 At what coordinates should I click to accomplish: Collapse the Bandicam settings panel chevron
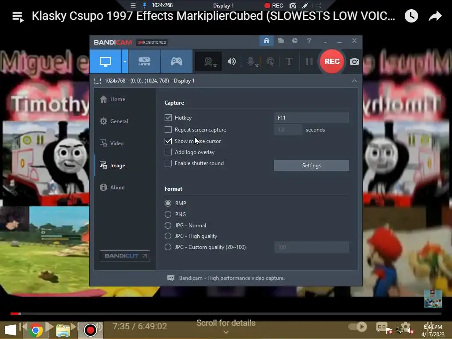354,81
